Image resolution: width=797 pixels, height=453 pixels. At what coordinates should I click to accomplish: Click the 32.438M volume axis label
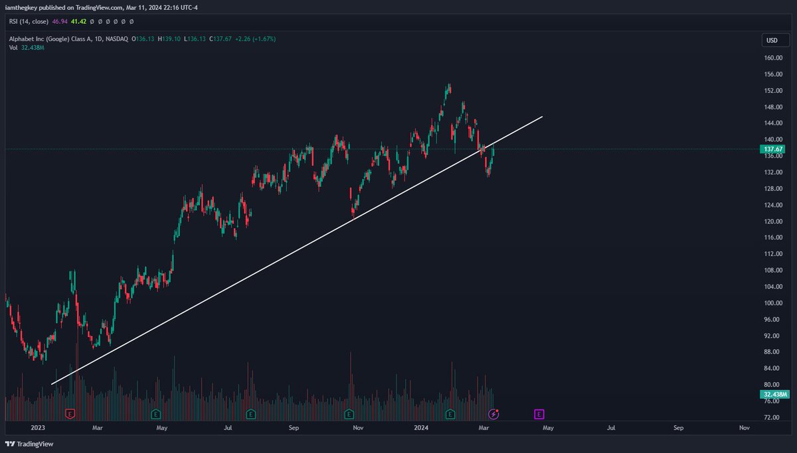click(x=773, y=394)
